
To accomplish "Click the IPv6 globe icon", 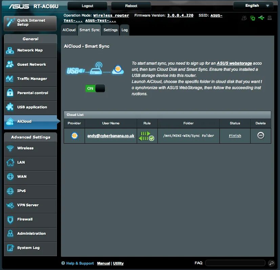I will 10,191.
